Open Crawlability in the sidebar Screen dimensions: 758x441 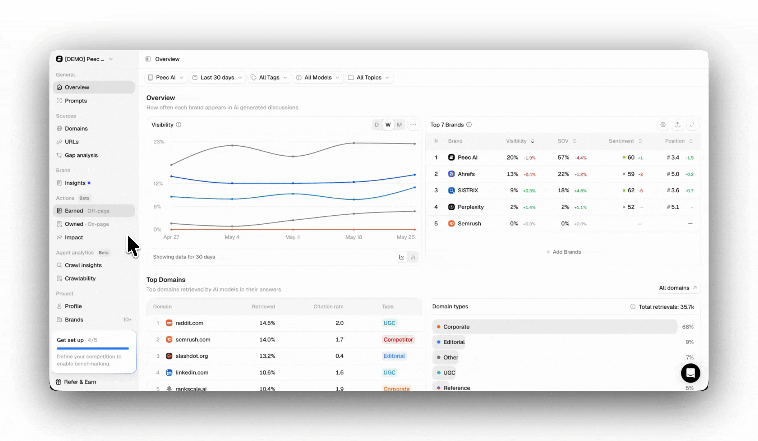[94, 278]
